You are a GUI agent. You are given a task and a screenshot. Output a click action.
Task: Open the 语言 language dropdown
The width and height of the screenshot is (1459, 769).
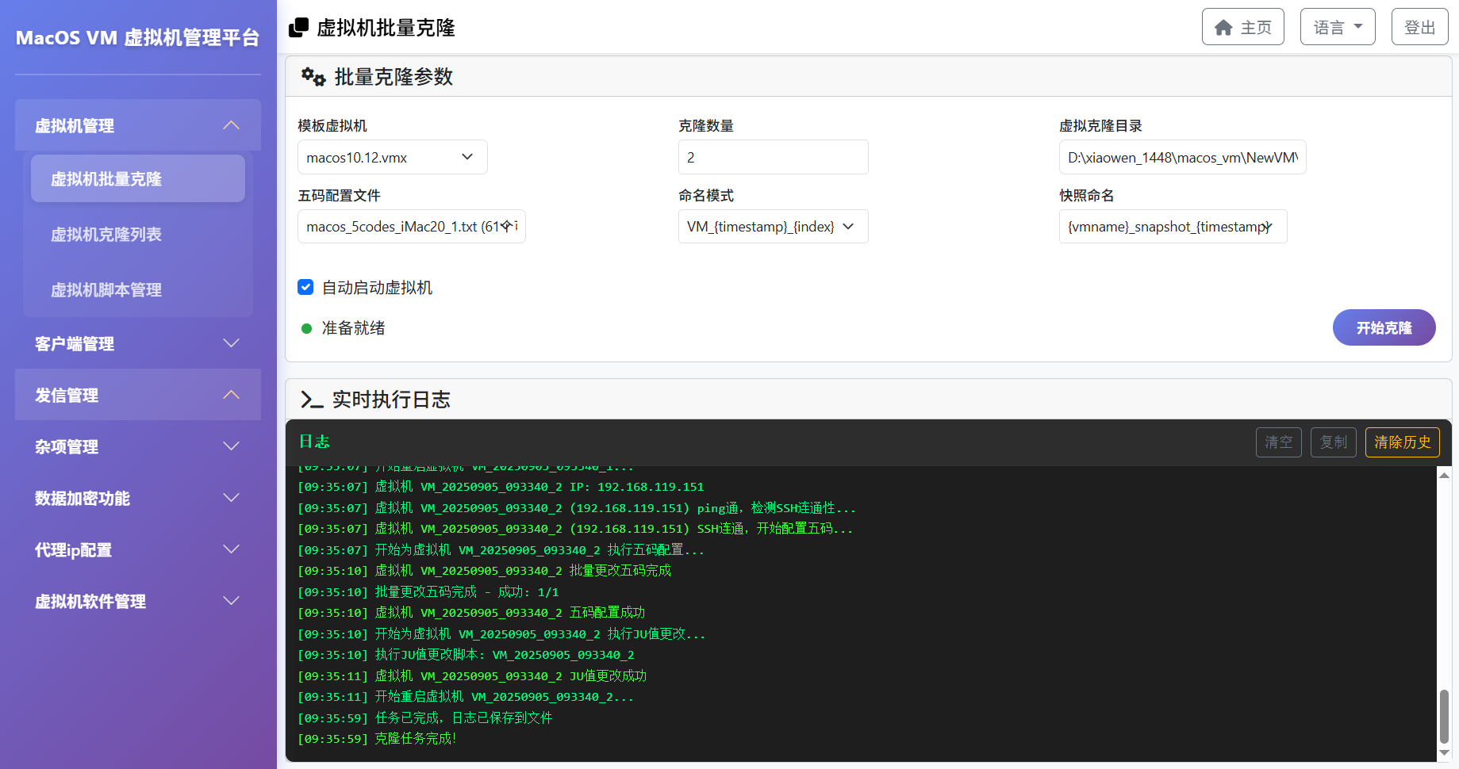click(1337, 27)
